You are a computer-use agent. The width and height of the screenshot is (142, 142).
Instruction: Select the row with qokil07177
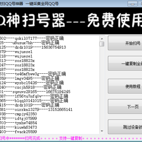(x=32, y=38)
